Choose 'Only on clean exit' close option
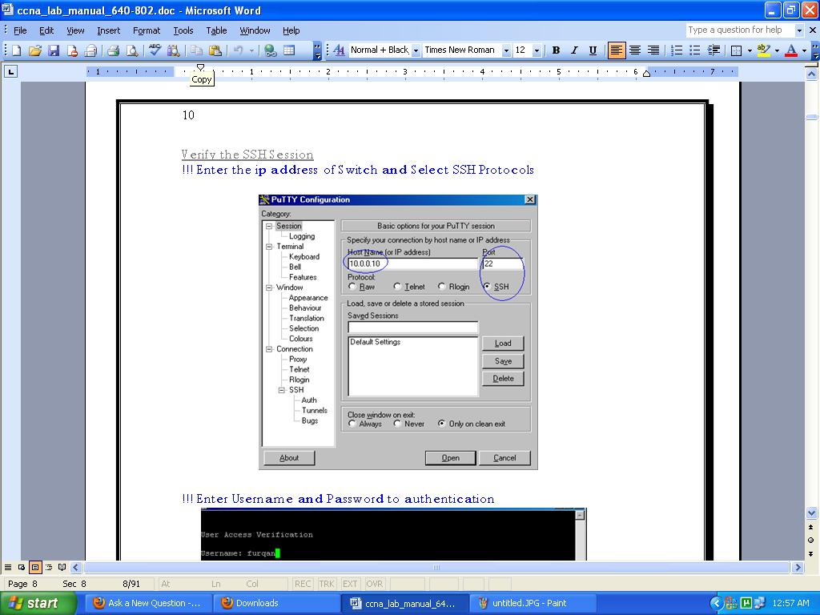The height and width of the screenshot is (615, 820). [440, 424]
